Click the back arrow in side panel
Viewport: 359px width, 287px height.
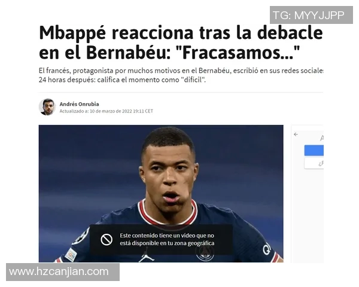296,135
